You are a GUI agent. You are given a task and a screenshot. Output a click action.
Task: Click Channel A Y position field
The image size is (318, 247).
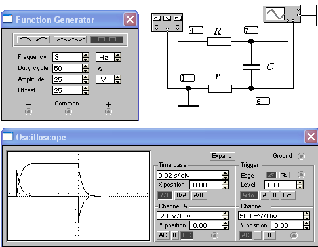(205, 225)
